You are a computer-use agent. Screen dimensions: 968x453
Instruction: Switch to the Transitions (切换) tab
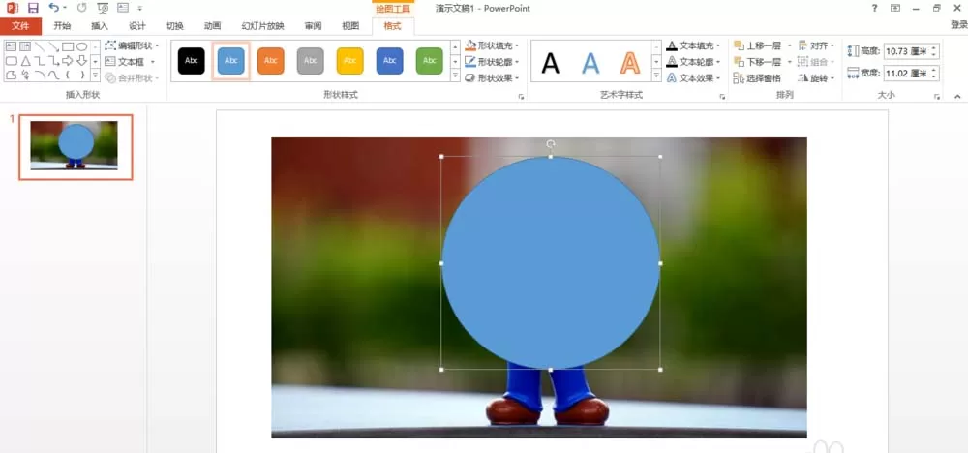coord(174,26)
